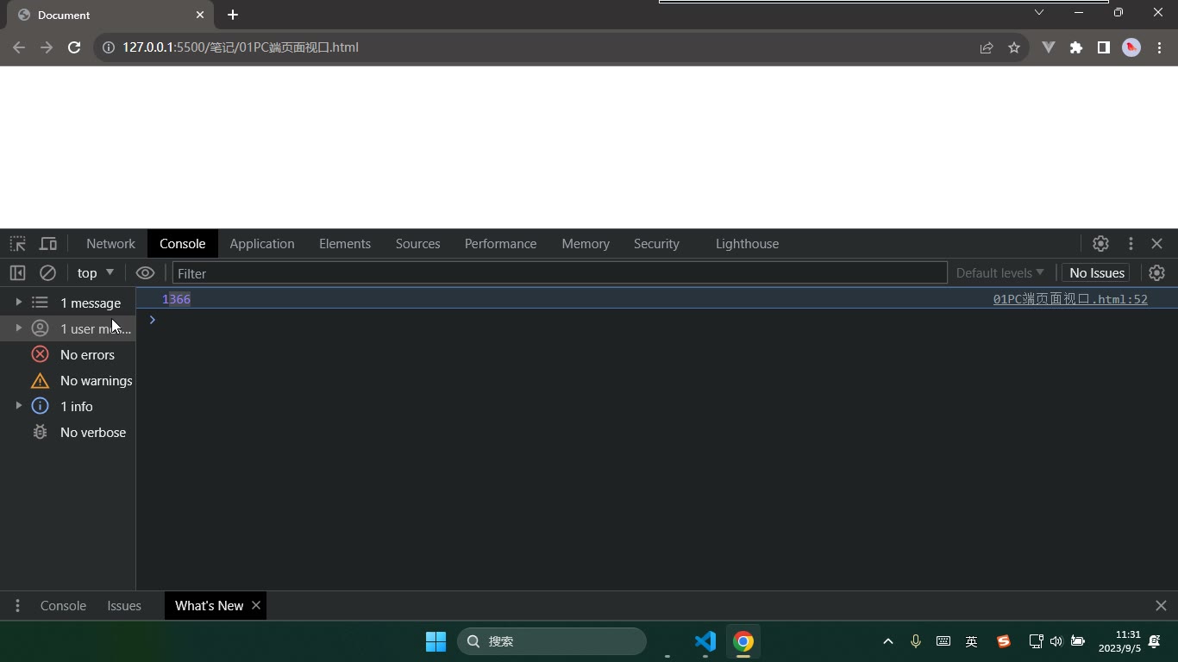1178x662 pixels.
Task: Bookmark this page with the star icon
Action: coord(1014,47)
